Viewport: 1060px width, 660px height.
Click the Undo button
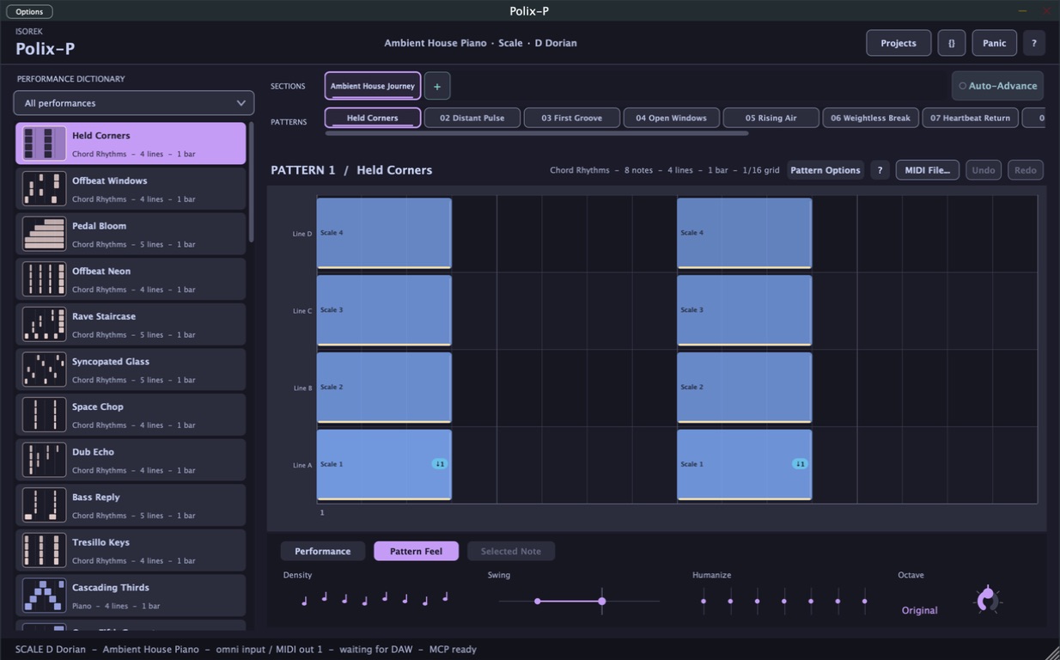point(984,170)
